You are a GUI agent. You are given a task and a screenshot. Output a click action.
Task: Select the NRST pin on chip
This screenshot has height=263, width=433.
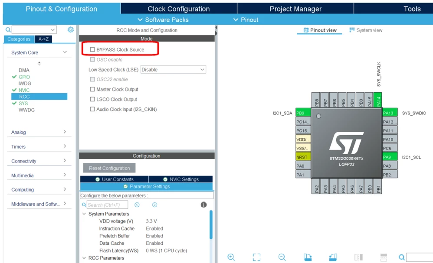coord(303,157)
